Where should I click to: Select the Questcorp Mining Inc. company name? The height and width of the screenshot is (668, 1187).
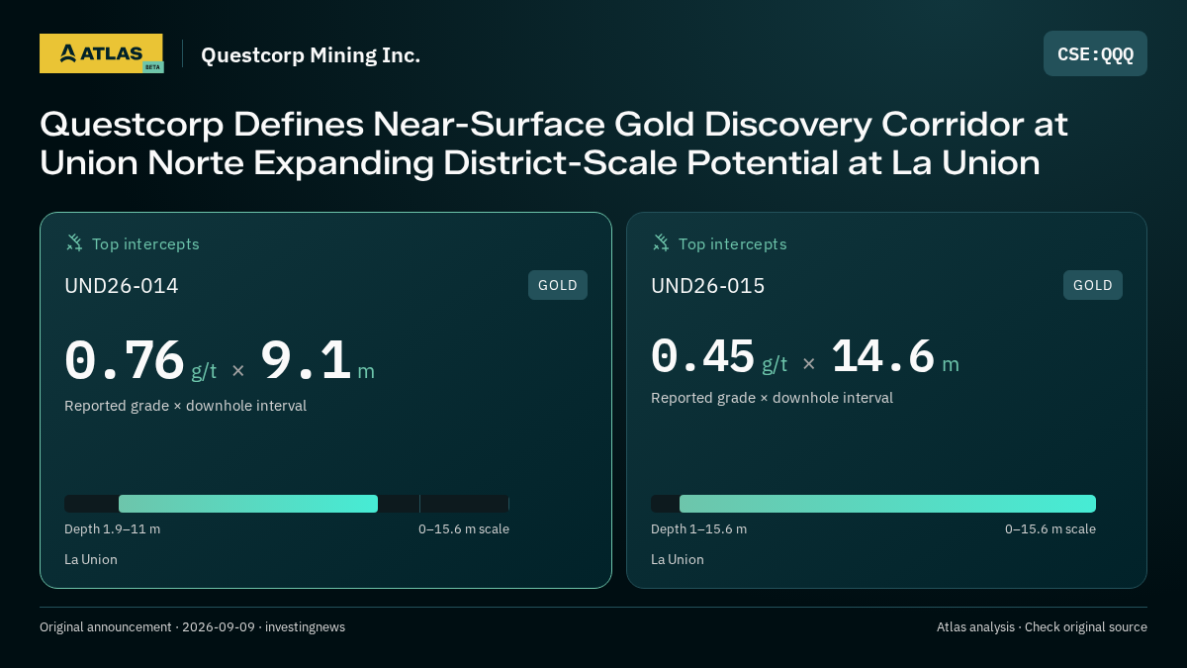click(311, 55)
